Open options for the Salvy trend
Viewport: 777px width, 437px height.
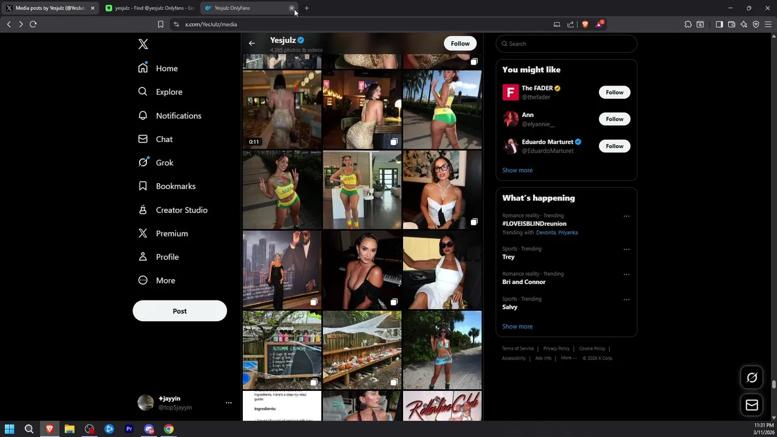point(626,299)
